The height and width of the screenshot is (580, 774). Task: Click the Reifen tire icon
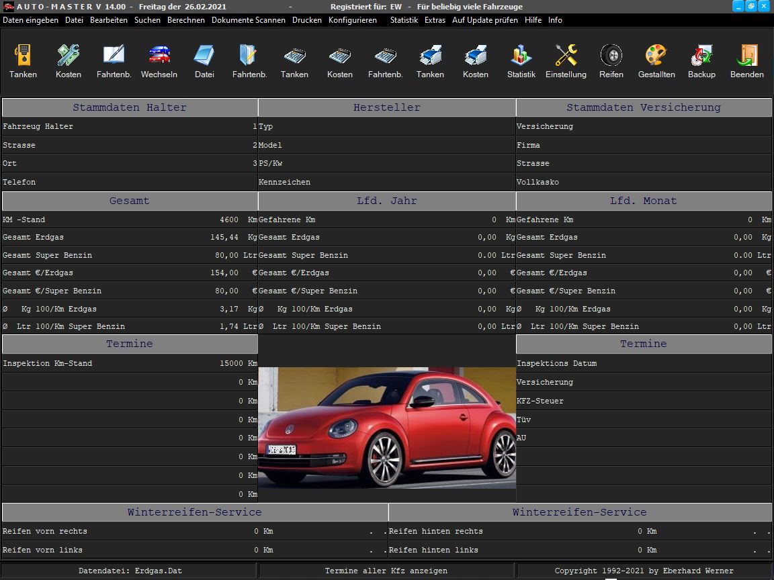pyautogui.click(x=611, y=56)
